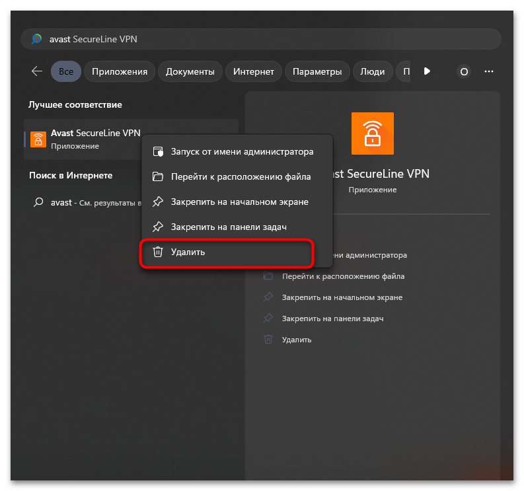Viewport: 524px width, 491px height.
Task: Click Перейти к расположению файла in preview pane
Action: (343, 276)
